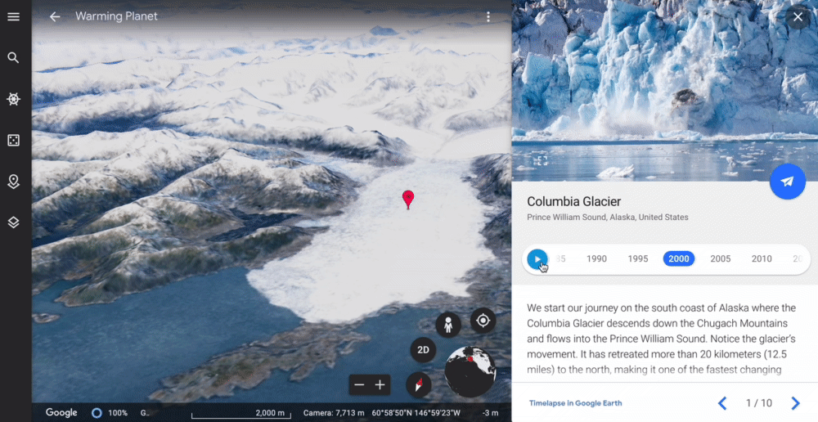The height and width of the screenshot is (422, 818).
Task: Open the Map Style layers icon
Action: (14, 222)
